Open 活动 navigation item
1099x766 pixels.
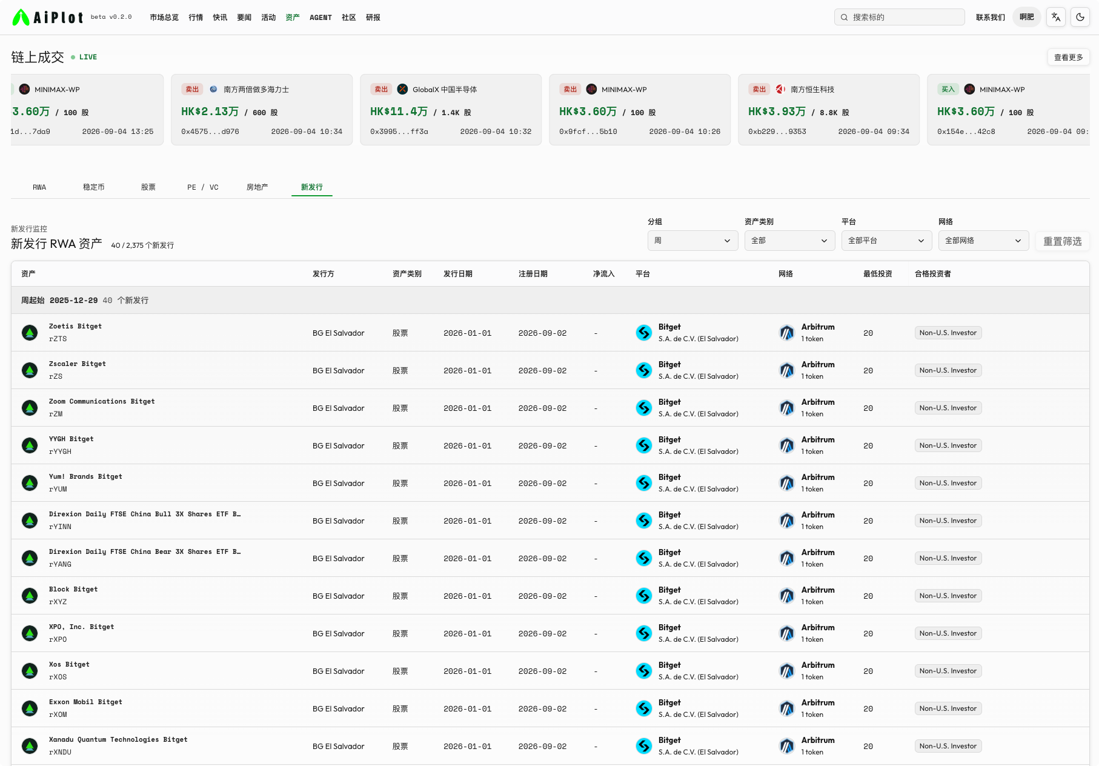268,18
